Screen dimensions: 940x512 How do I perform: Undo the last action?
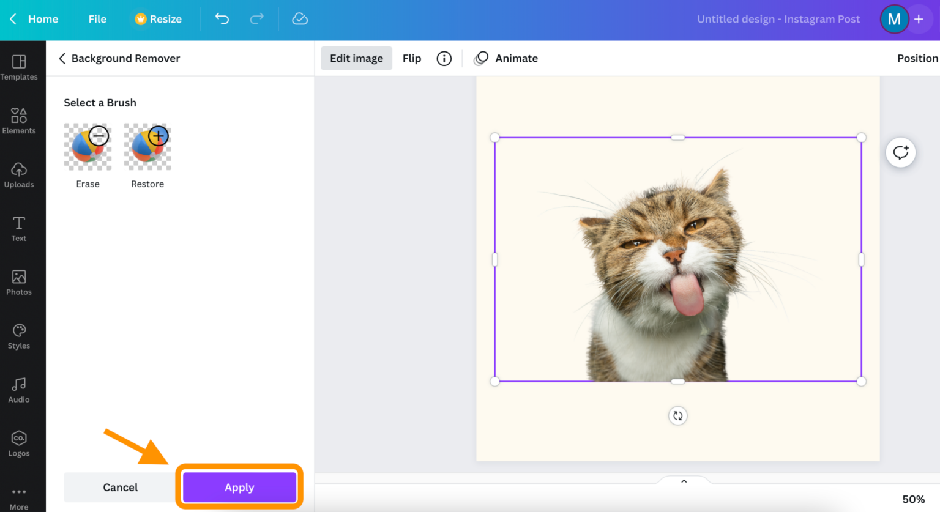(x=222, y=19)
